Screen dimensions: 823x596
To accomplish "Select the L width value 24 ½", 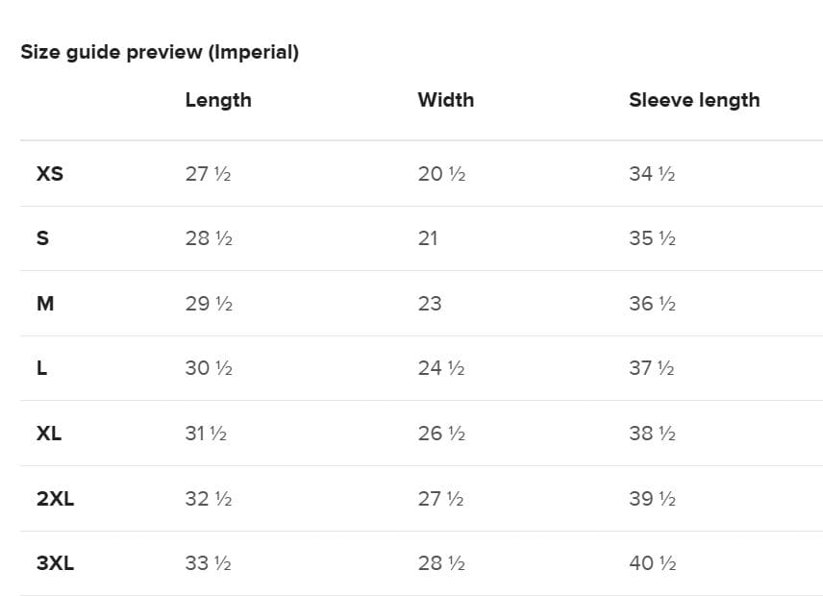I will [x=441, y=368].
